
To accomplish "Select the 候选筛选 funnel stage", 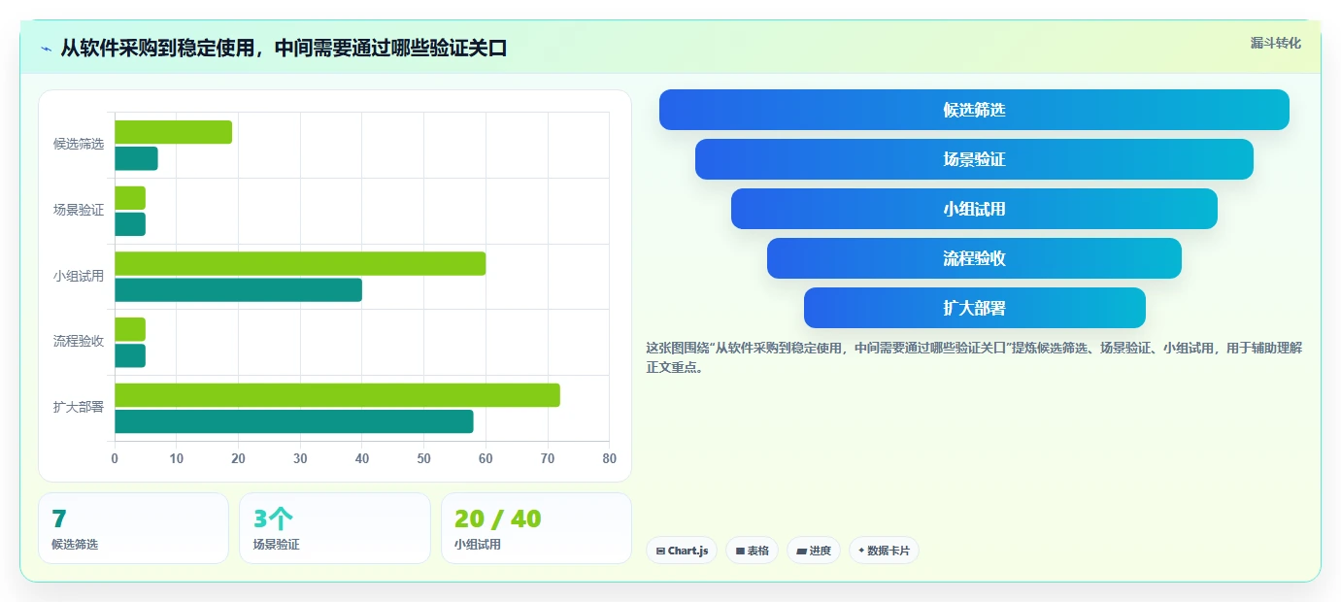I will click(x=974, y=110).
